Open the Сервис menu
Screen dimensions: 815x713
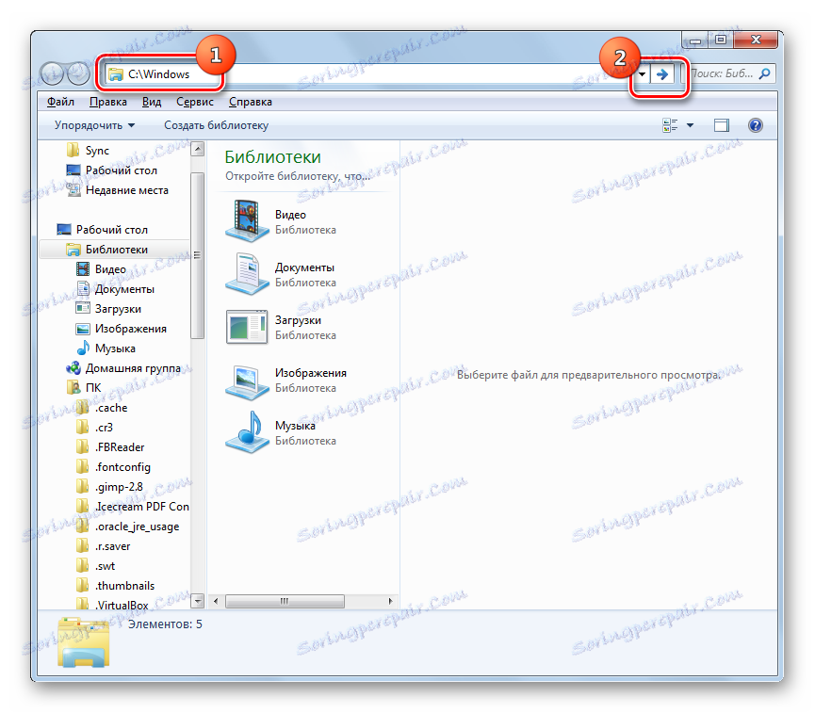tap(195, 102)
